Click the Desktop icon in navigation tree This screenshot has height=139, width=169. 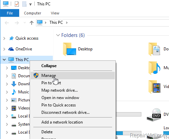14,68
